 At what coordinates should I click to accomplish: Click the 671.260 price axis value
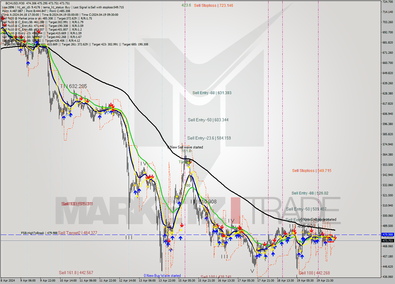(x=388, y=52)
